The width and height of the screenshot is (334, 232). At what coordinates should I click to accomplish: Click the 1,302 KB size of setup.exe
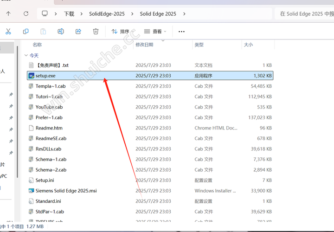263,76
